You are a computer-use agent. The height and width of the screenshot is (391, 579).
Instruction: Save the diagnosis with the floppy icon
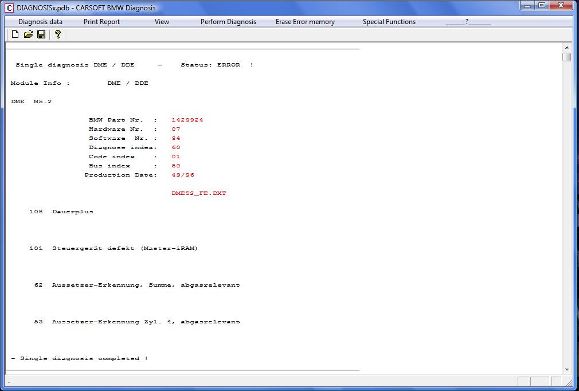41,35
